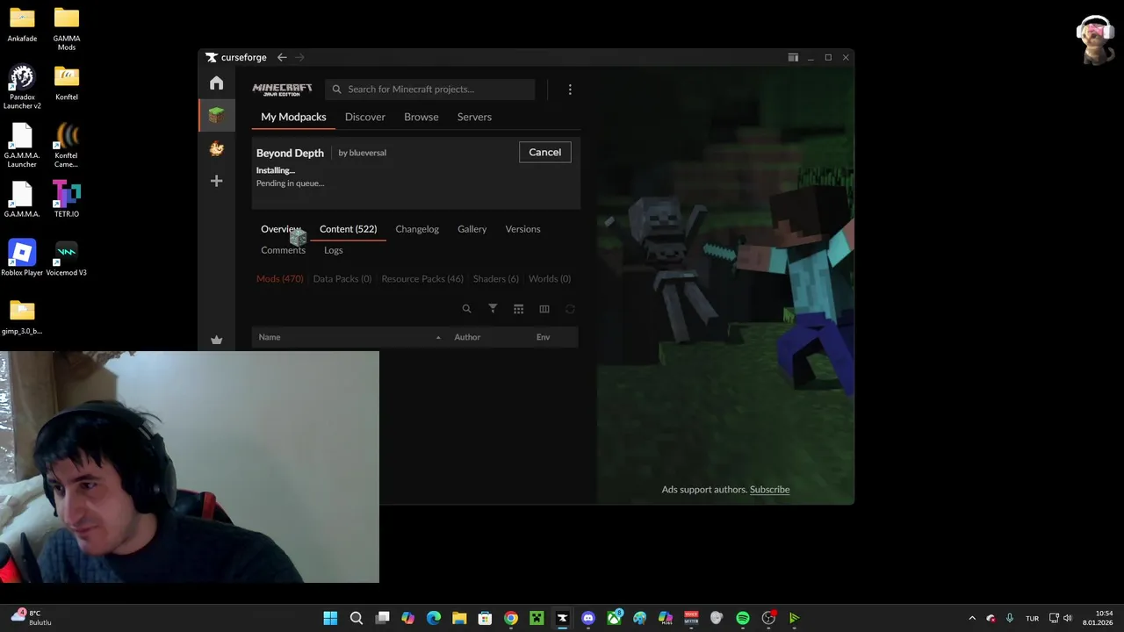Open the Changelog tab
This screenshot has width=1124, height=632.
[x=417, y=229]
